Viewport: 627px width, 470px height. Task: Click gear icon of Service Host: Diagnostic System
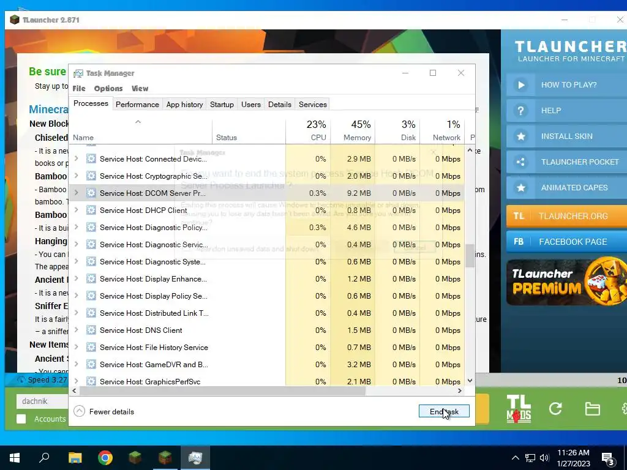(x=91, y=262)
